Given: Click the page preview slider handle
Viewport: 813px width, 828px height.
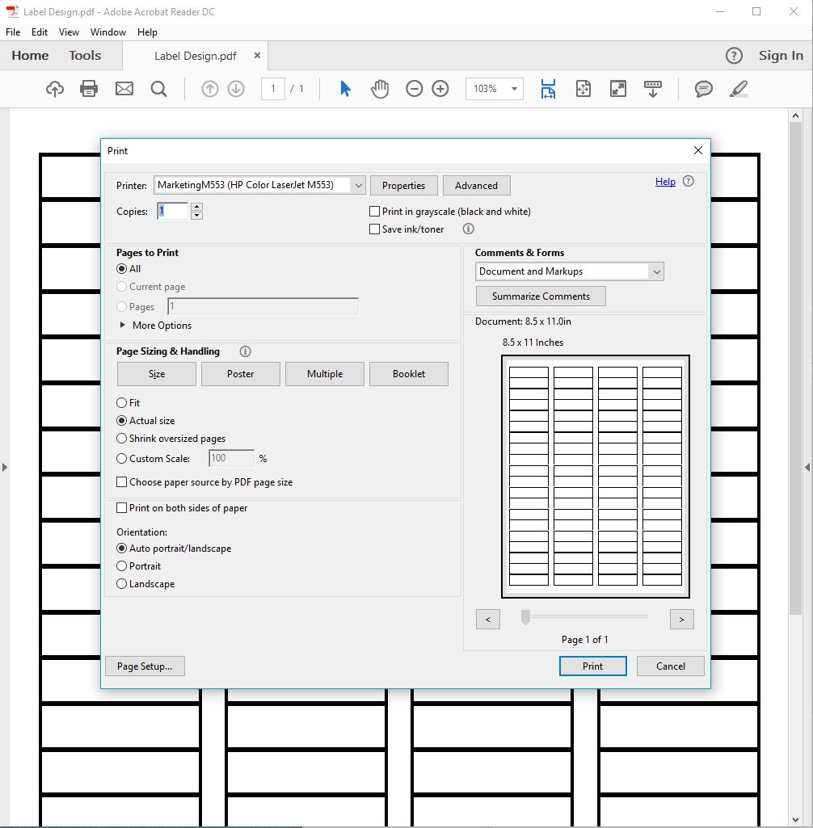Looking at the screenshot, I should 525,618.
